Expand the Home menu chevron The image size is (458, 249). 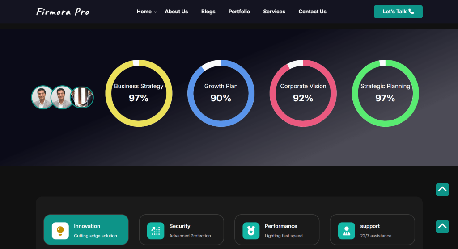[x=156, y=12]
